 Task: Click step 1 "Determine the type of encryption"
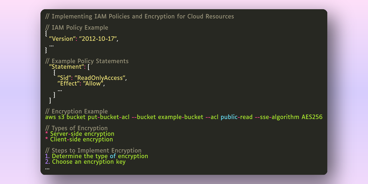[x=97, y=156]
